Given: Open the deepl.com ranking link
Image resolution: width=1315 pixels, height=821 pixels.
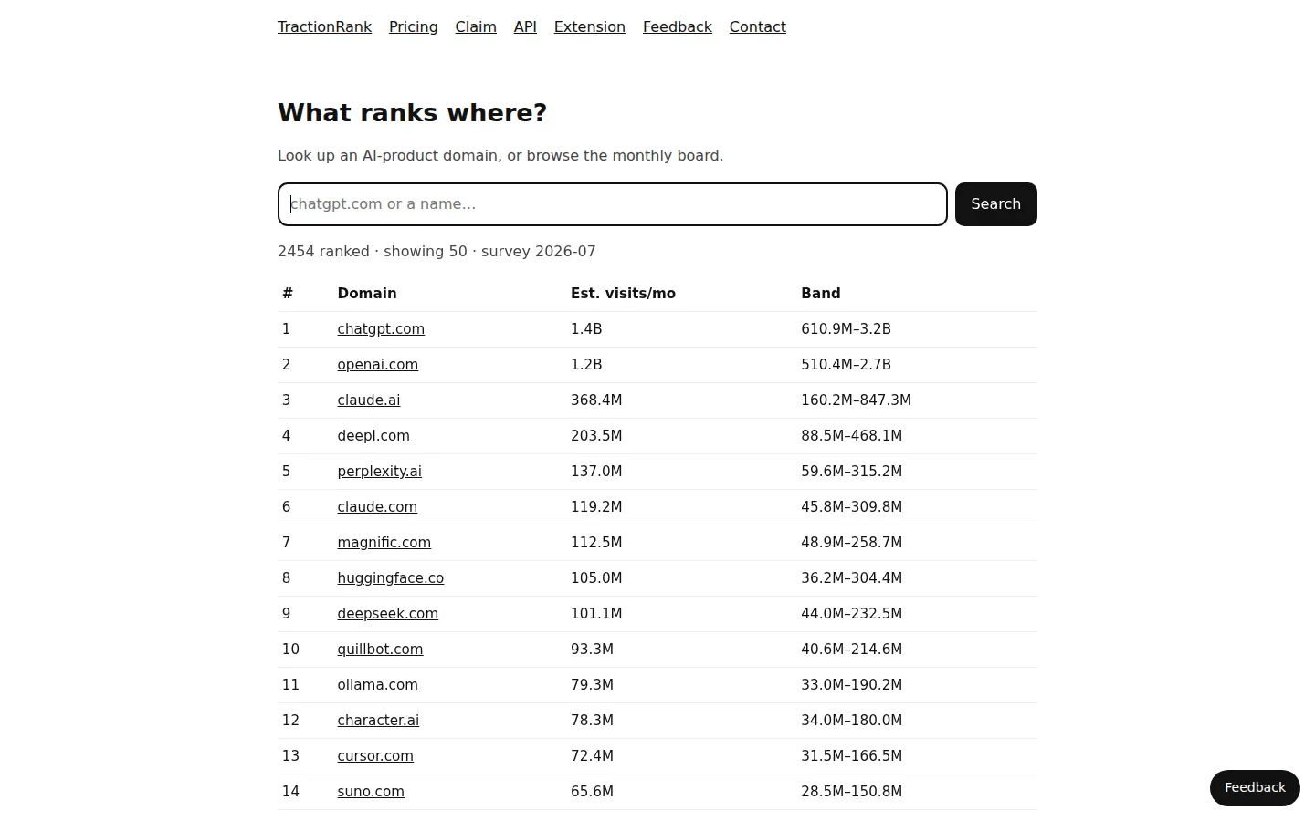Looking at the screenshot, I should [x=373, y=436].
